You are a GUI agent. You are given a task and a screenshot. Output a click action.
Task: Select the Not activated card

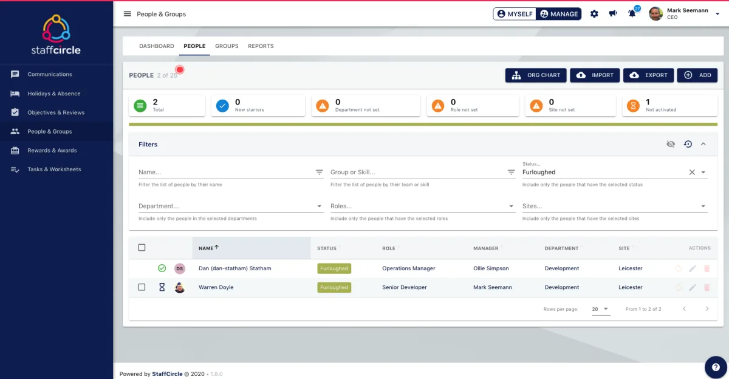click(669, 106)
